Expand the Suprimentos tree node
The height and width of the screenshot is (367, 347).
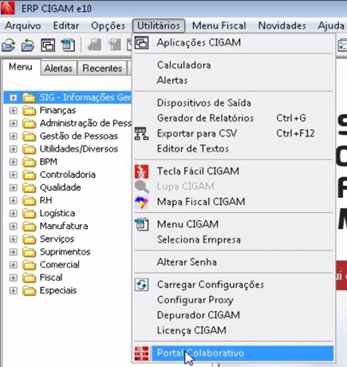(x=13, y=252)
